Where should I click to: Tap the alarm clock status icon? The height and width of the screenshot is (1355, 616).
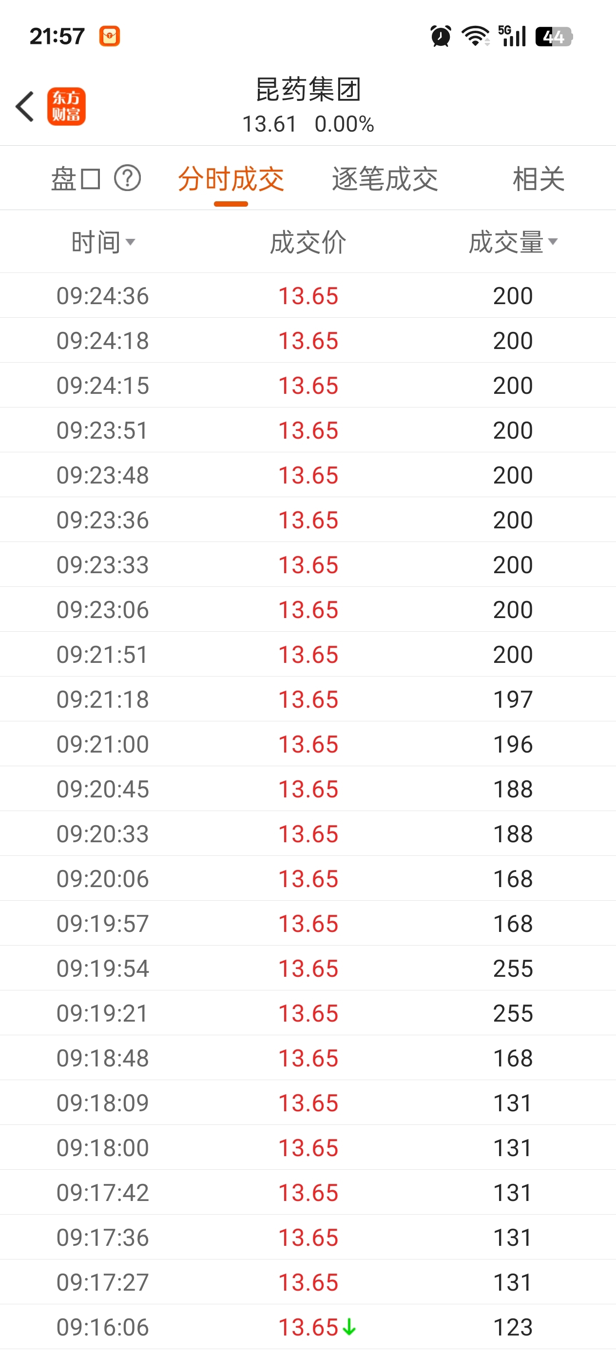[x=440, y=36]
